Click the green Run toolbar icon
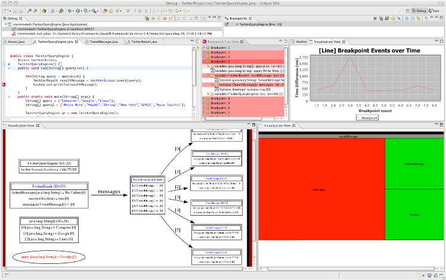The width and height of the screenshot is (446, 280). pyautogui.click(x=78, y=11)
